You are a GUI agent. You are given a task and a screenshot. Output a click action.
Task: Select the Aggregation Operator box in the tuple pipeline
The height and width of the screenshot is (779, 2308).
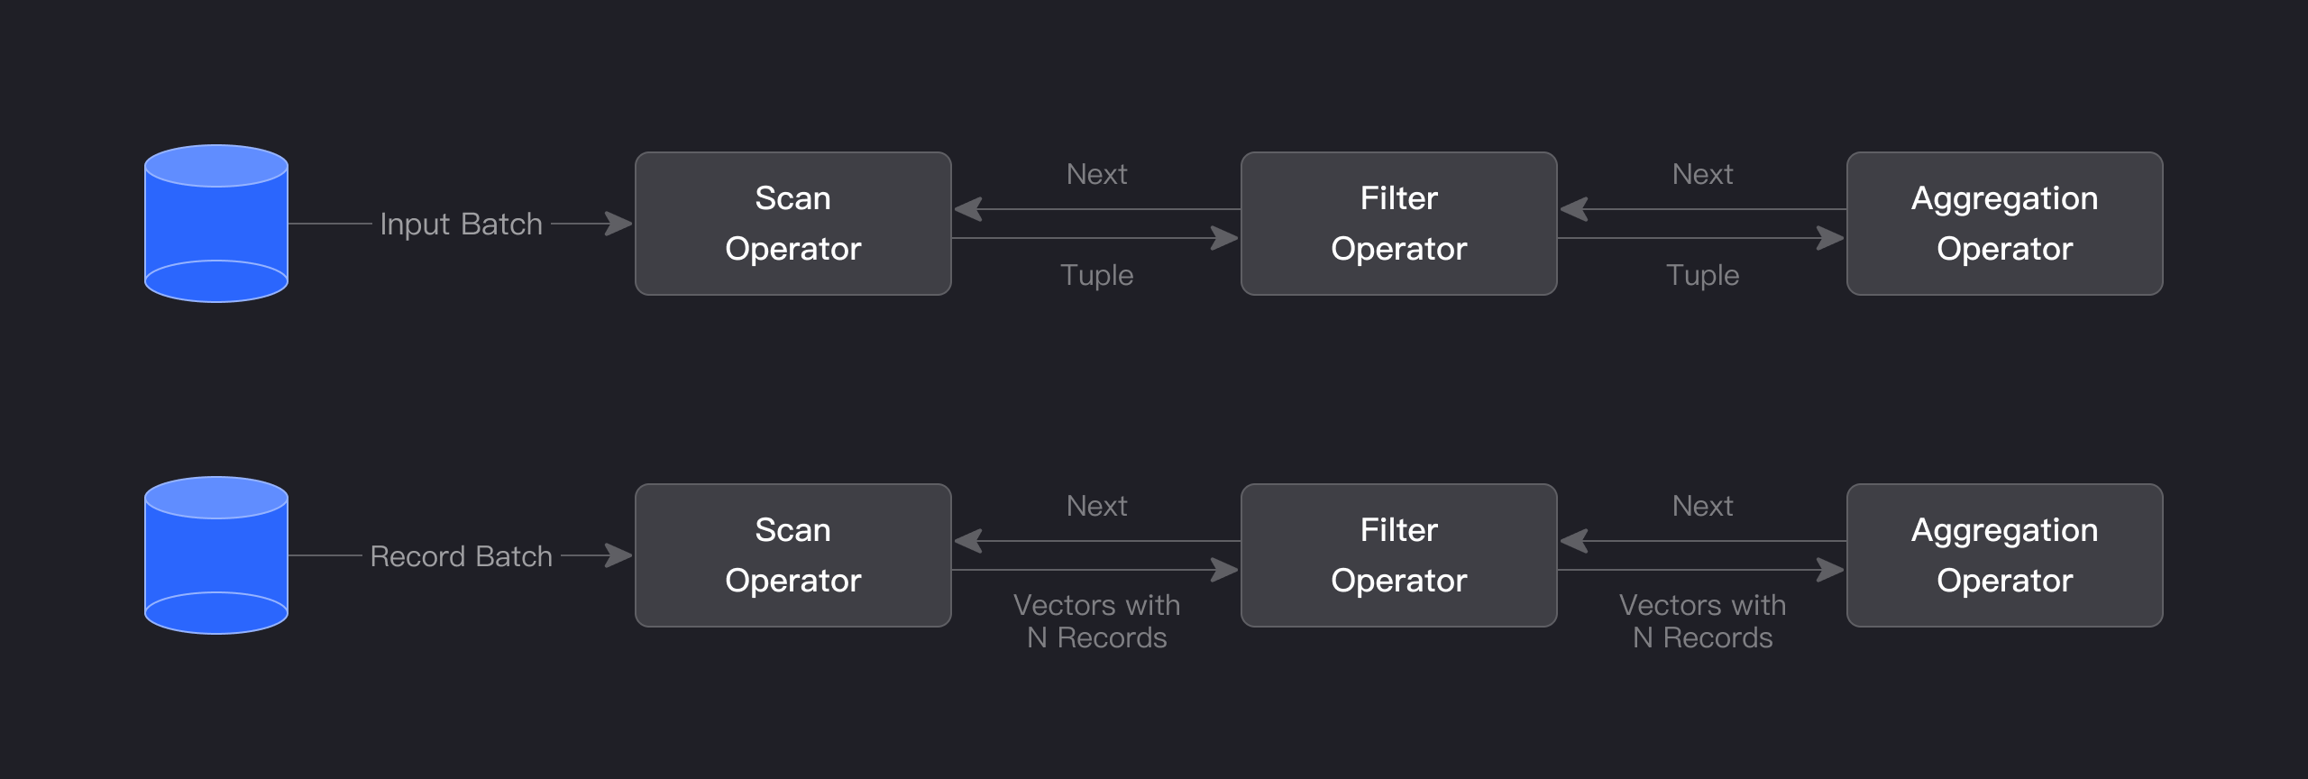click(2004, 224)
